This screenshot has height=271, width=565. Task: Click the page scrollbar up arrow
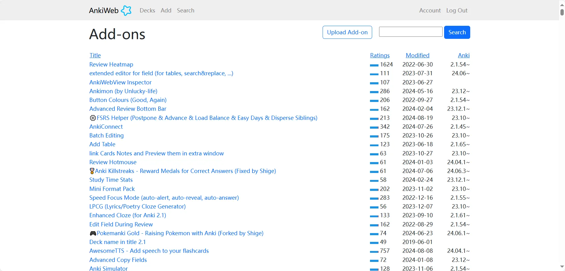point(562,5)
